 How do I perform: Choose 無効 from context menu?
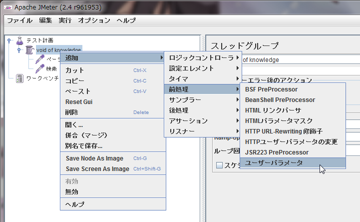112,191
